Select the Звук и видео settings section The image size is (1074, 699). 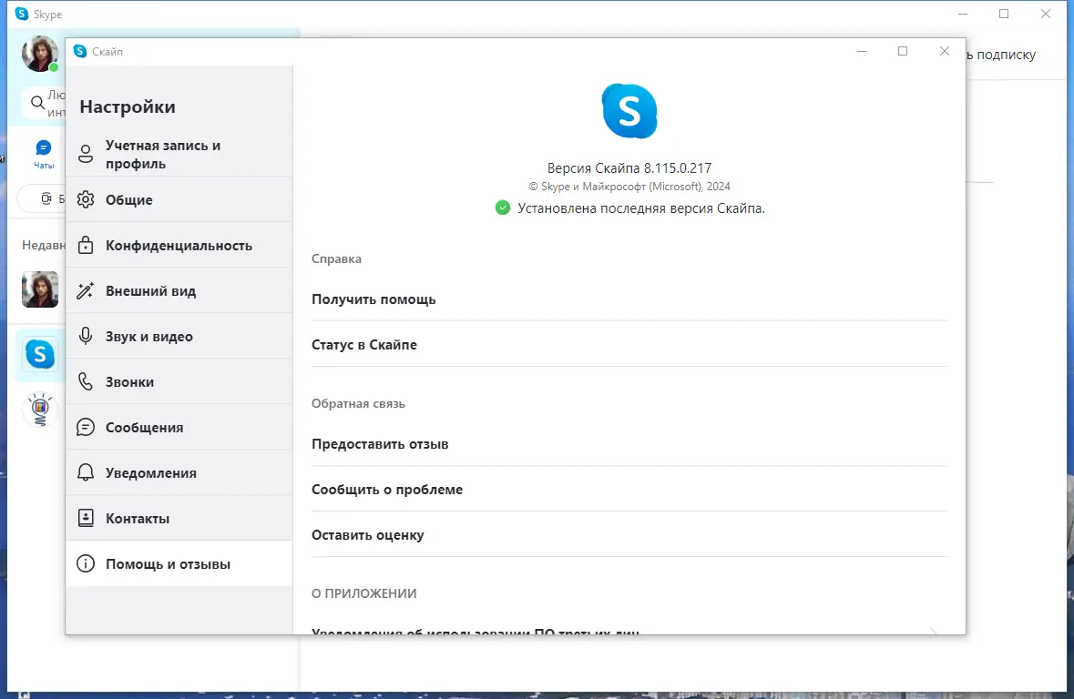pyautogui.click(x=179, y=336)
